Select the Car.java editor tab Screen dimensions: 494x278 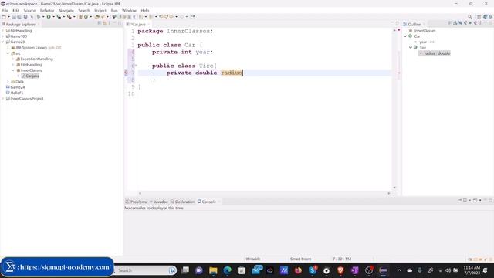coord(137,24)
